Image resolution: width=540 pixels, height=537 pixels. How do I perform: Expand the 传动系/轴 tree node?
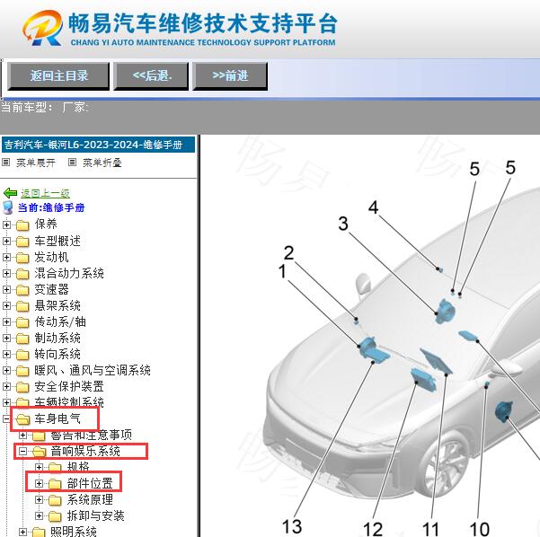6,321
